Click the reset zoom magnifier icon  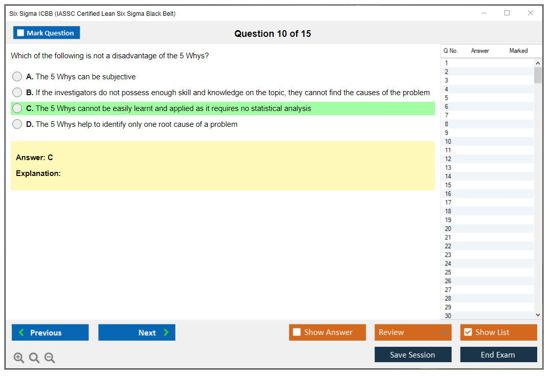34,358
